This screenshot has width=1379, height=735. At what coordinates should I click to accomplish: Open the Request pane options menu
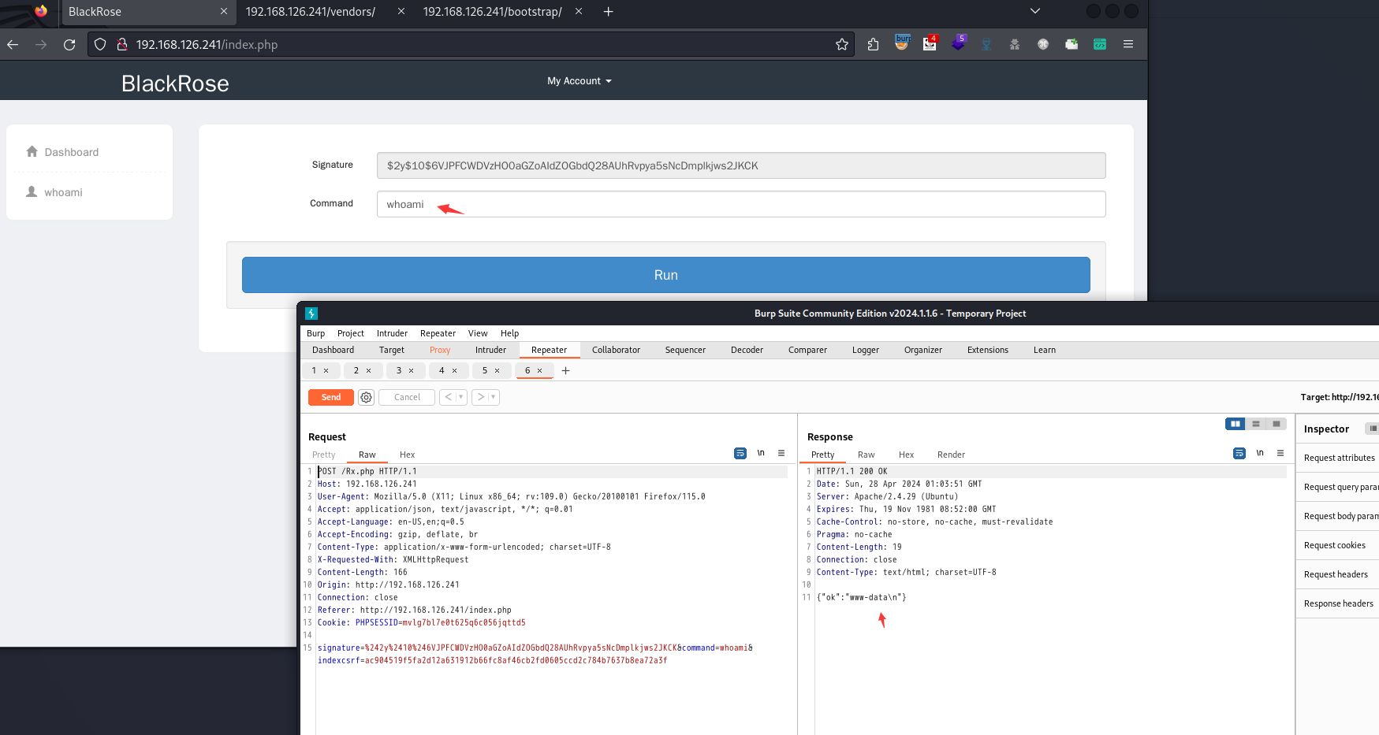pos(781,453)
